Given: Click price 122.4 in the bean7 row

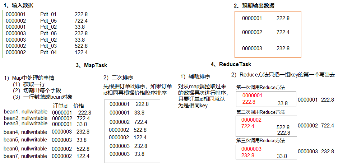Looking at the screenshot, I should click(83, 156).
